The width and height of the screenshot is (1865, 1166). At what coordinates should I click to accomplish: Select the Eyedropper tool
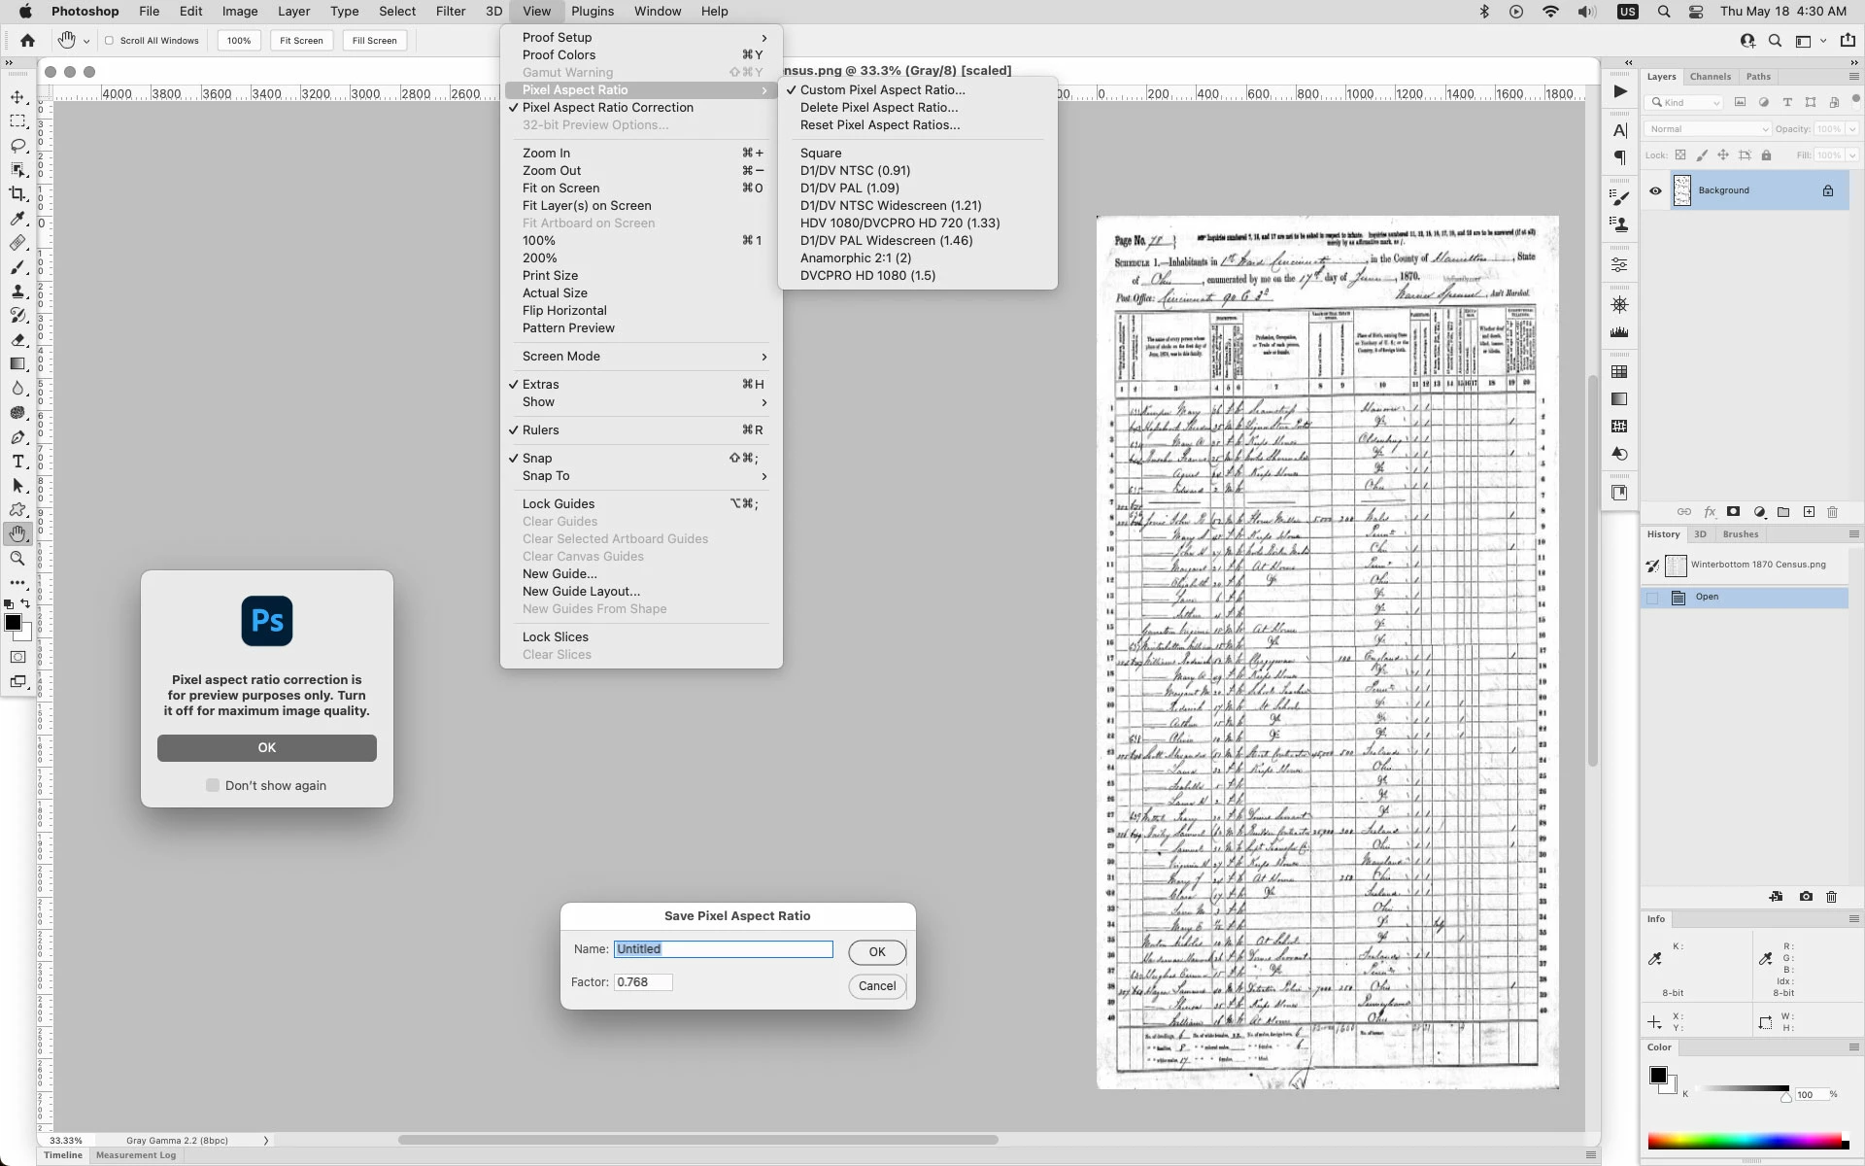[17, 219]
